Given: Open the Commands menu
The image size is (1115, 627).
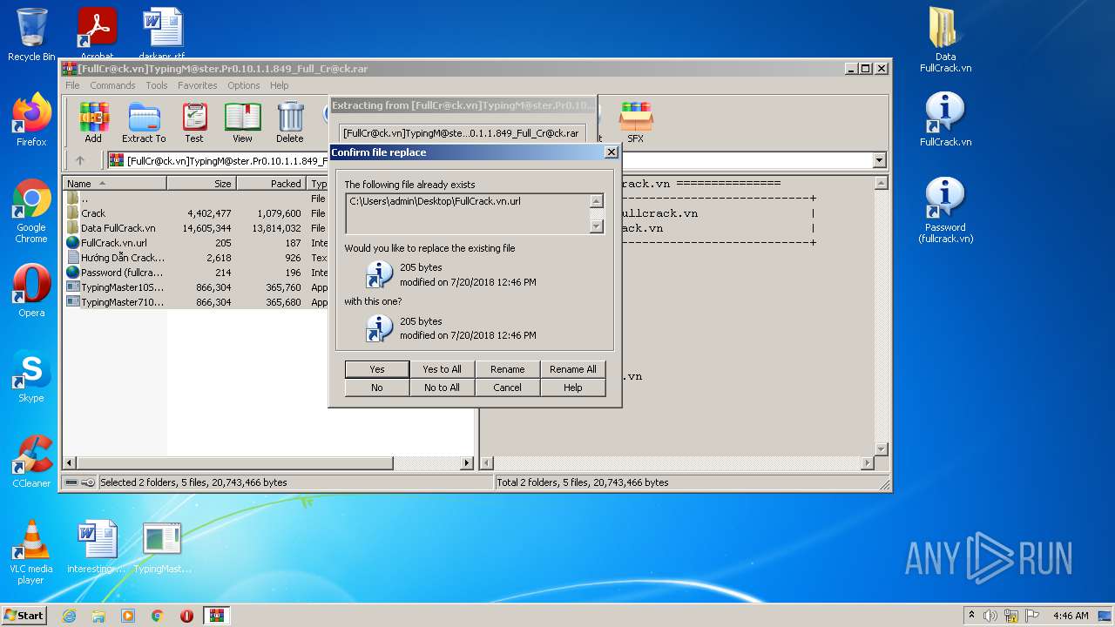Looking at the screenshot, I should (x=112, y=85).
